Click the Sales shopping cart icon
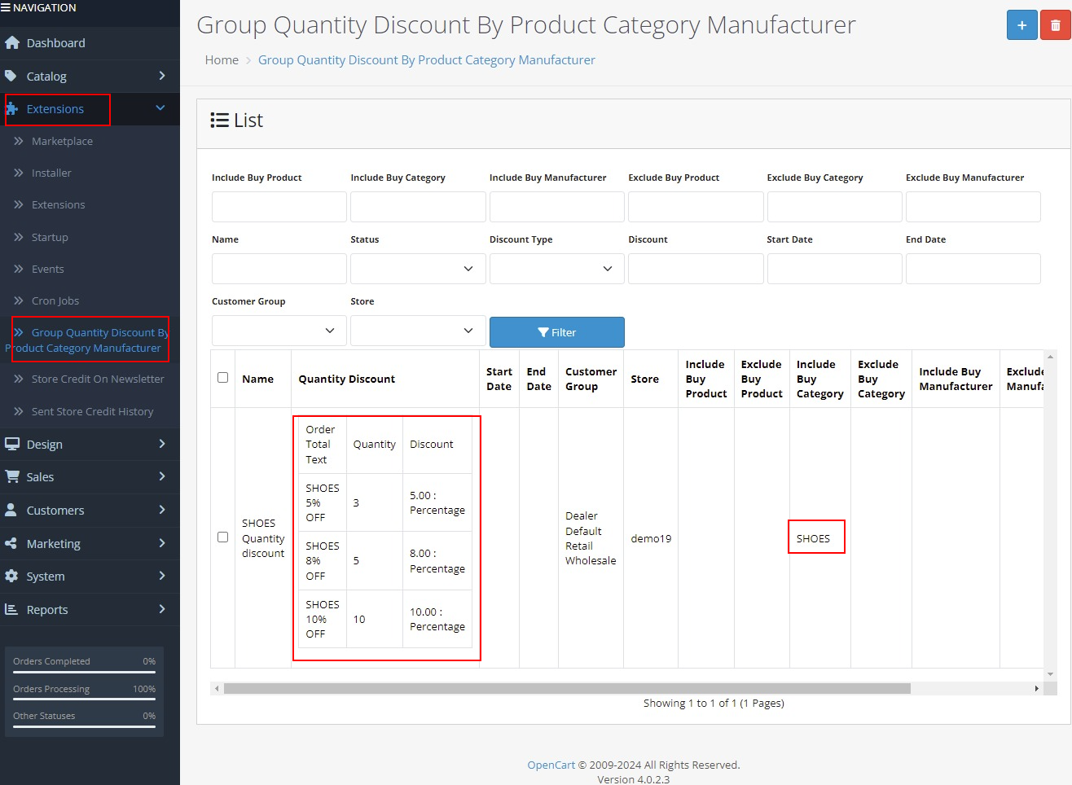The width and height of the screenshot is (1072, 785). point(12,476)
